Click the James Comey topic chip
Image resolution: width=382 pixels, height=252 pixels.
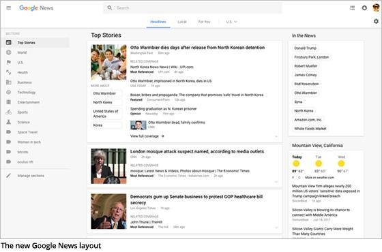(x=306, y=75)
